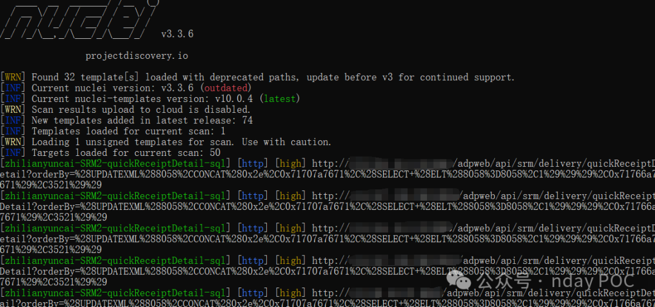Click the bottom line starting with 'ail?orderBy'
The height and width of the screenshot is (307, 655).
[x=327, y=303]
